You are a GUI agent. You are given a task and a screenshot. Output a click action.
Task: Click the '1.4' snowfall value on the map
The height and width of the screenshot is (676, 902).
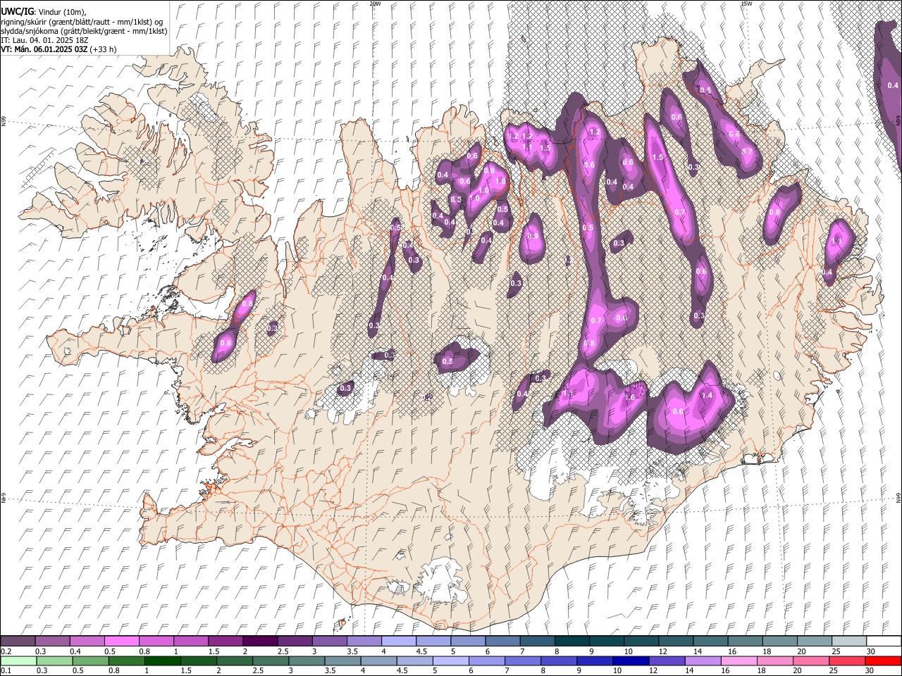tap(707, 396)
